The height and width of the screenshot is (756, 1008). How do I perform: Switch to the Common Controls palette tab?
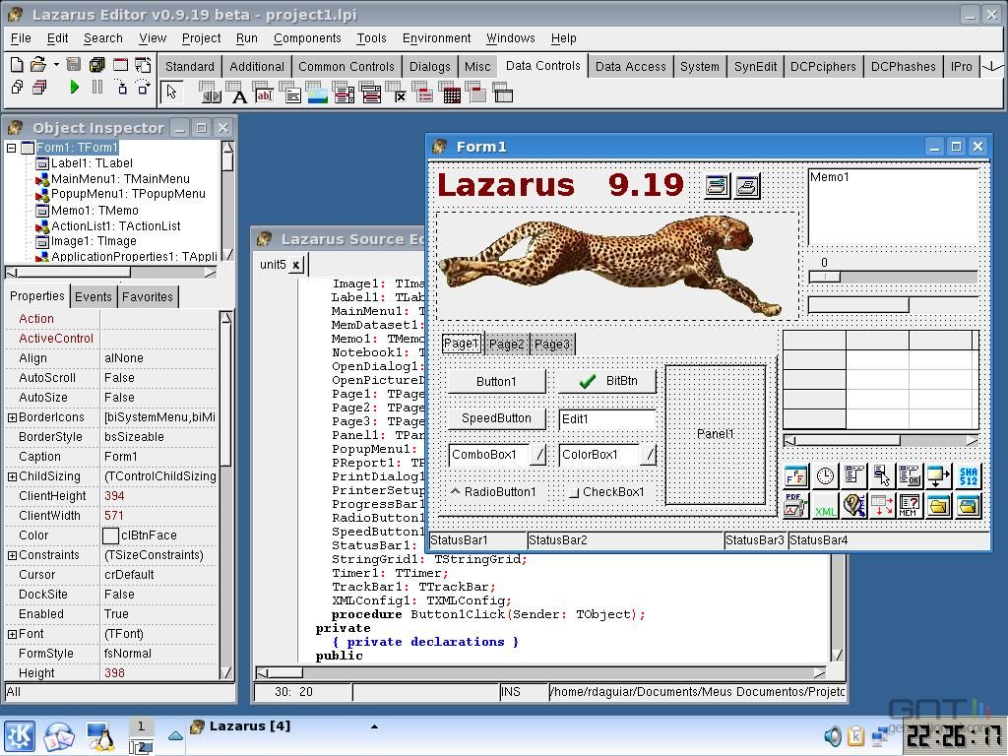tap(346, 66)
